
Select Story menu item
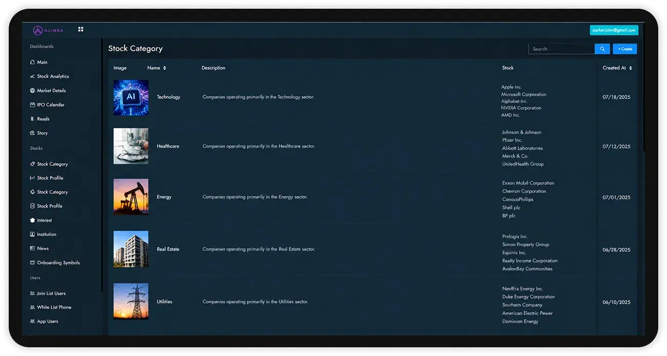click(43, 133)
